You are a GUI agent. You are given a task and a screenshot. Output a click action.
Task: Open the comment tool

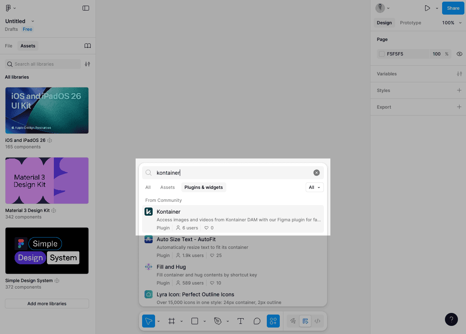tap(257, 321)
